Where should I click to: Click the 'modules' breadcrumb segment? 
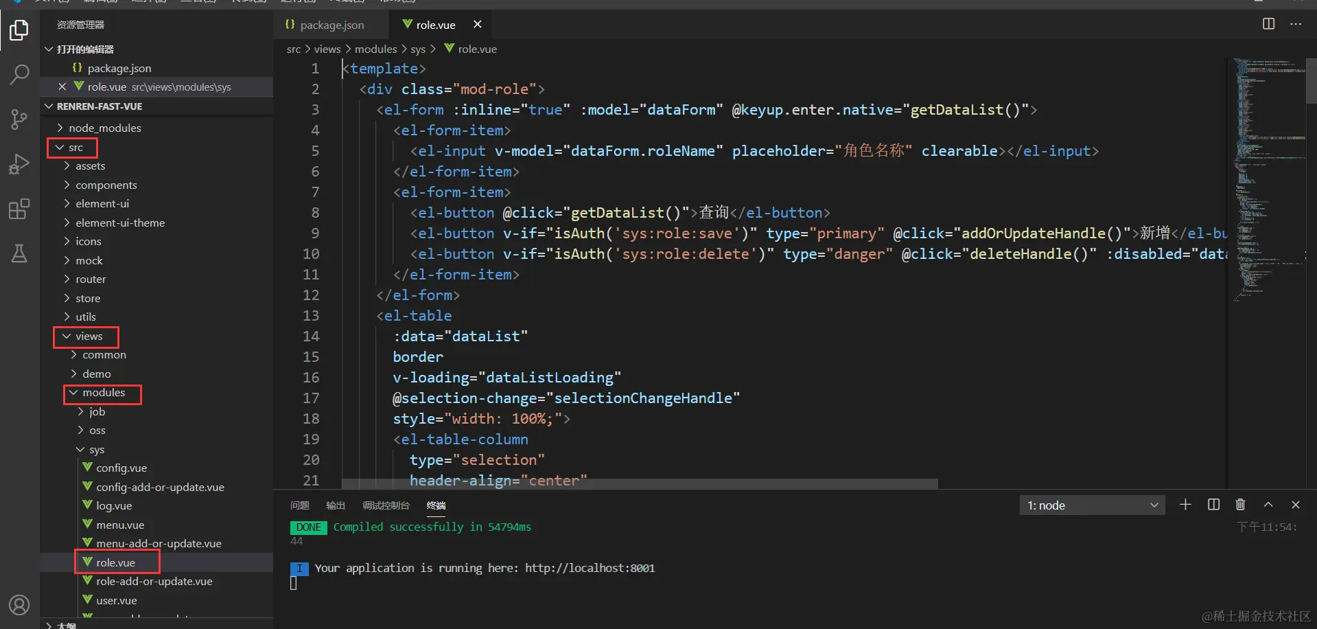375,49
